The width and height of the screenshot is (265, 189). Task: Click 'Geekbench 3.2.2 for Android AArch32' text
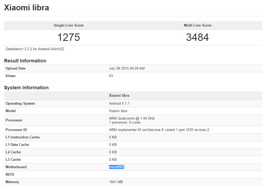click(x=35, y=49)
